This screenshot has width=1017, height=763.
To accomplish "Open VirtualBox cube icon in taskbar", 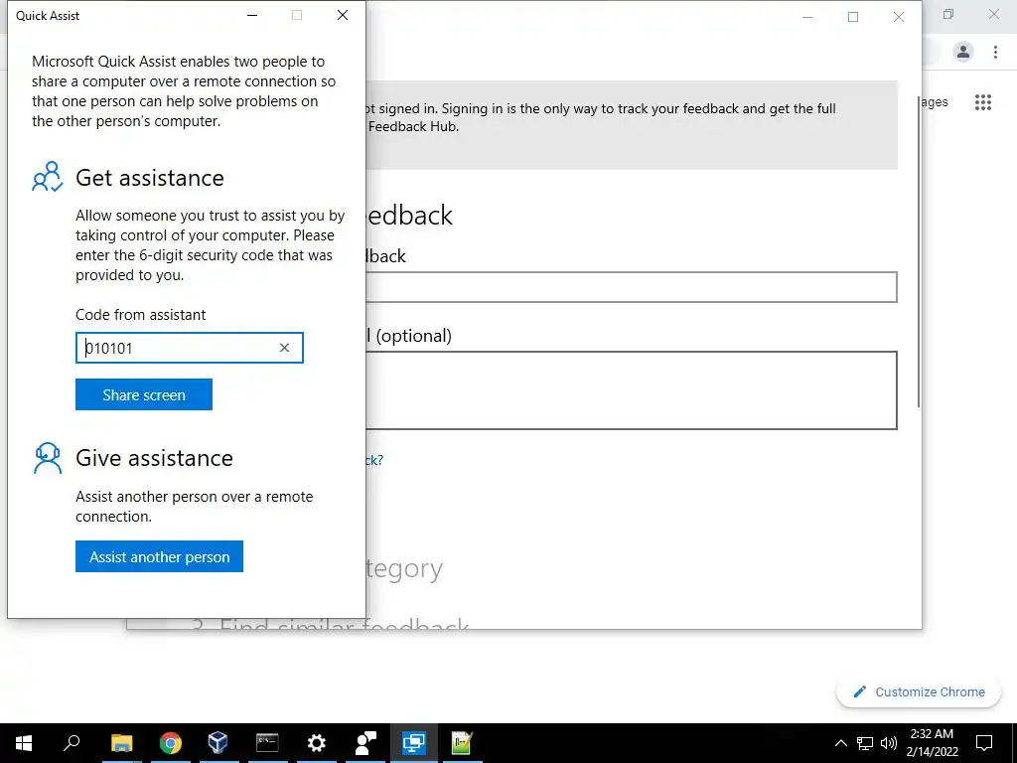I will (x=218, y=743).
